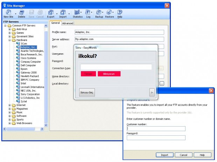The height and width of the screenshot is (162, 217).
Task: Click the New Site toolbar icon
Action: click(8, 12)
